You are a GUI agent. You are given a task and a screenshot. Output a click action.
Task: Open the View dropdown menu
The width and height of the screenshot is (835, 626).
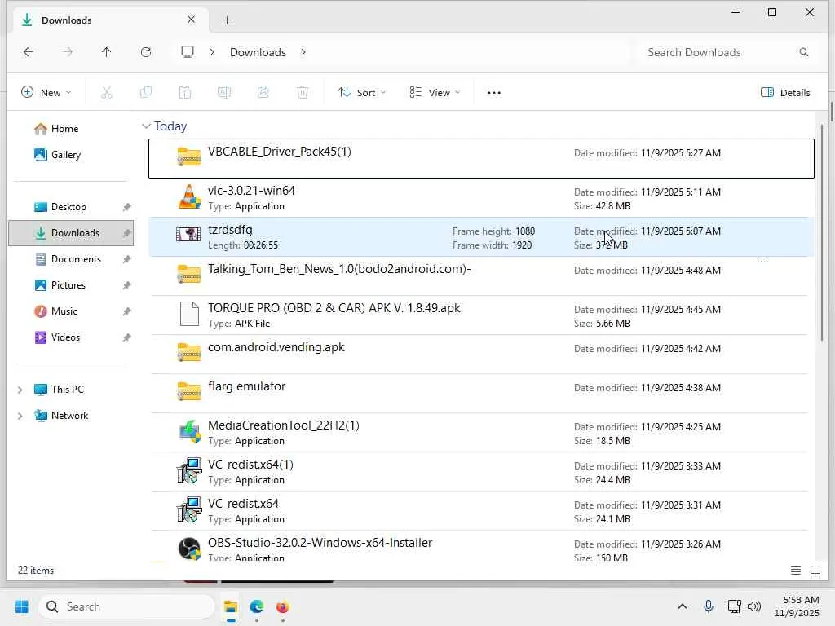(x=435, y=93)
